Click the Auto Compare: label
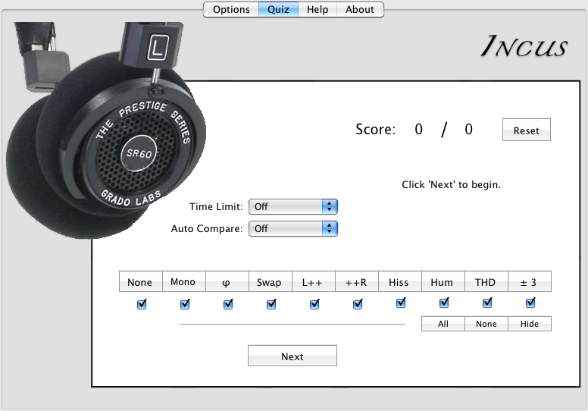Viewport: 588px width, 411px height. pyautogui.click(x=207, y=229)
